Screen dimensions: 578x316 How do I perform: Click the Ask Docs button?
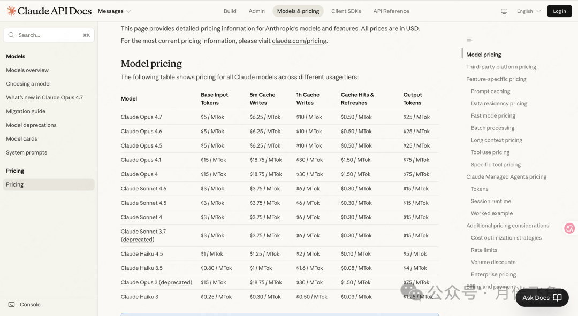pyautogui.click(x=542, y=298)
